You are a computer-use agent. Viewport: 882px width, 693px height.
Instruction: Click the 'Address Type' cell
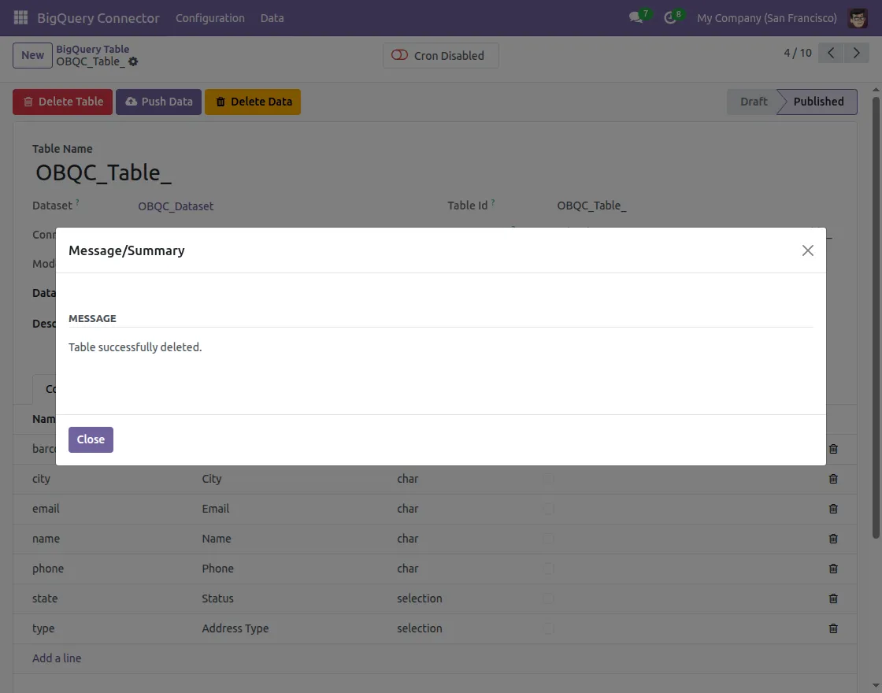tap(235, 628)
